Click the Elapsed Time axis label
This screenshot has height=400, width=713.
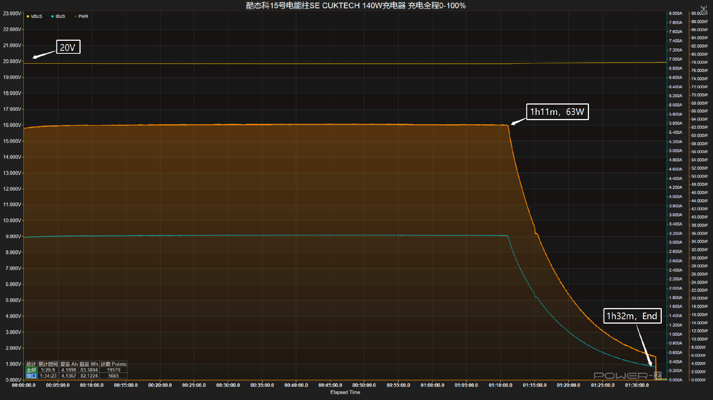(345, 392)
